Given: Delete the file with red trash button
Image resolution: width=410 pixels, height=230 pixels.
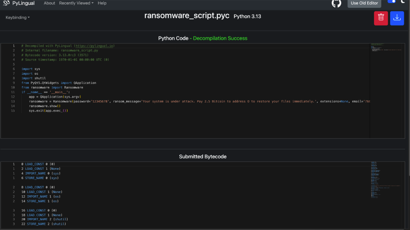Looking at the screenshot, I should [x=381, y=18].
